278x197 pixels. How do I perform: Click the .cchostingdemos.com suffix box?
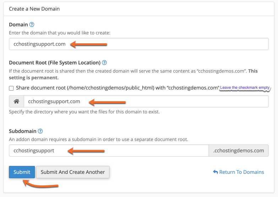pyautogui.click(x=239, y=150)
